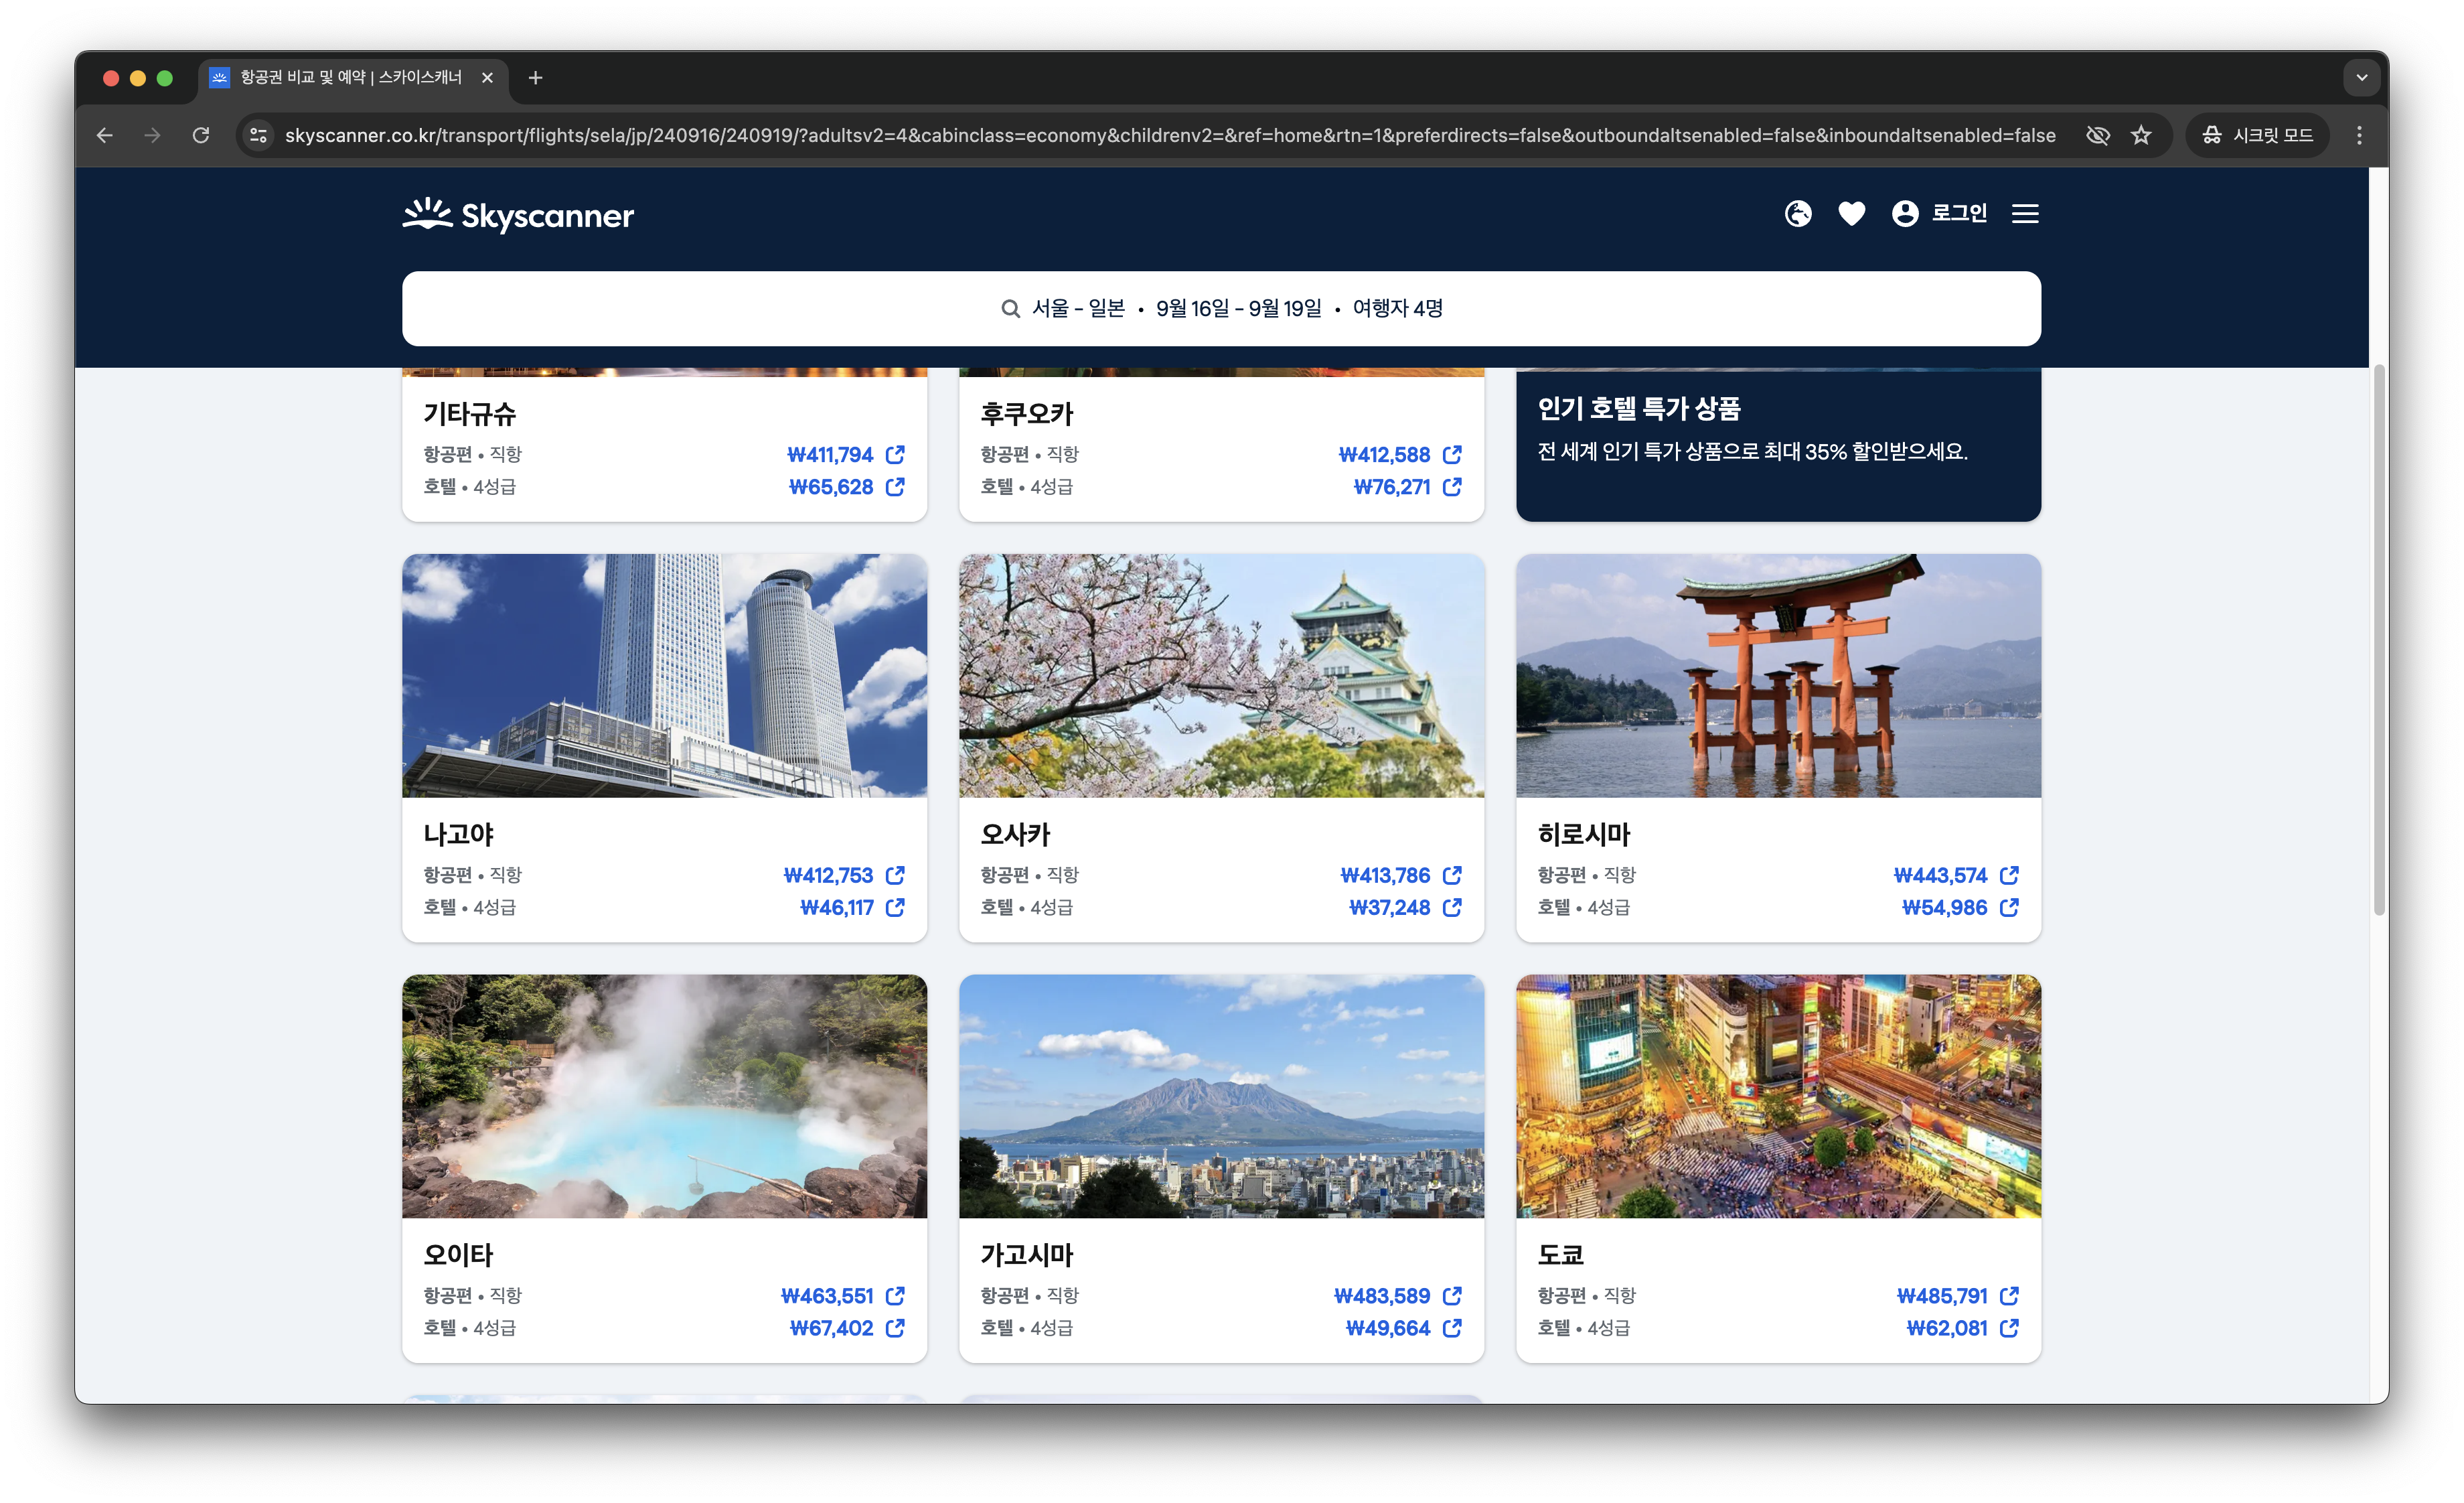Click the 히로시마 torii gate photo
Screen dimensions: 2464x1503
[1778, 675]
